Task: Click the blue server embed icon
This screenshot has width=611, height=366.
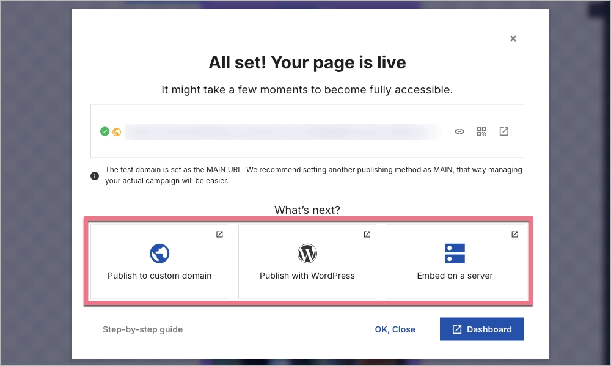Action: (455, 253)
